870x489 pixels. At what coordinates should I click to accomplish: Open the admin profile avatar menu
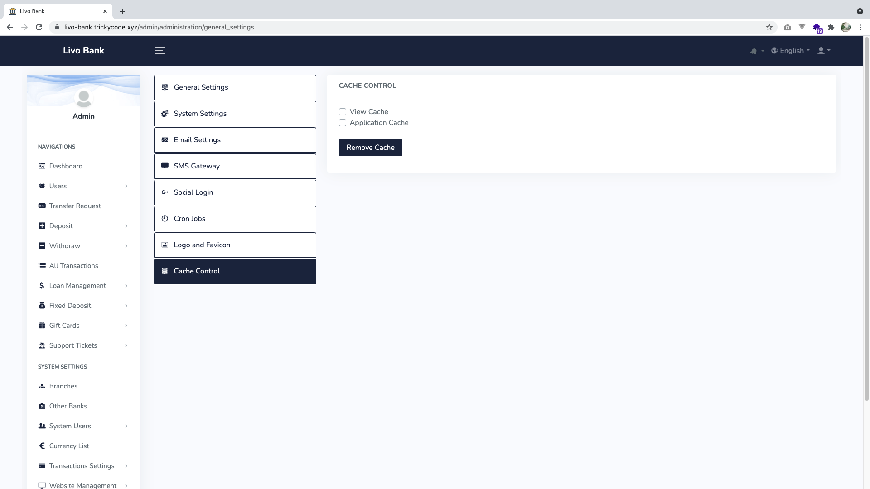824,51
